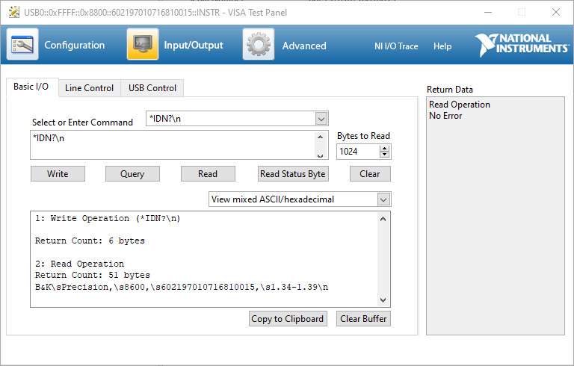Switch to the Basic I/O tab
The height and width of the screenshot is (366, 574).
pos(32,87)
